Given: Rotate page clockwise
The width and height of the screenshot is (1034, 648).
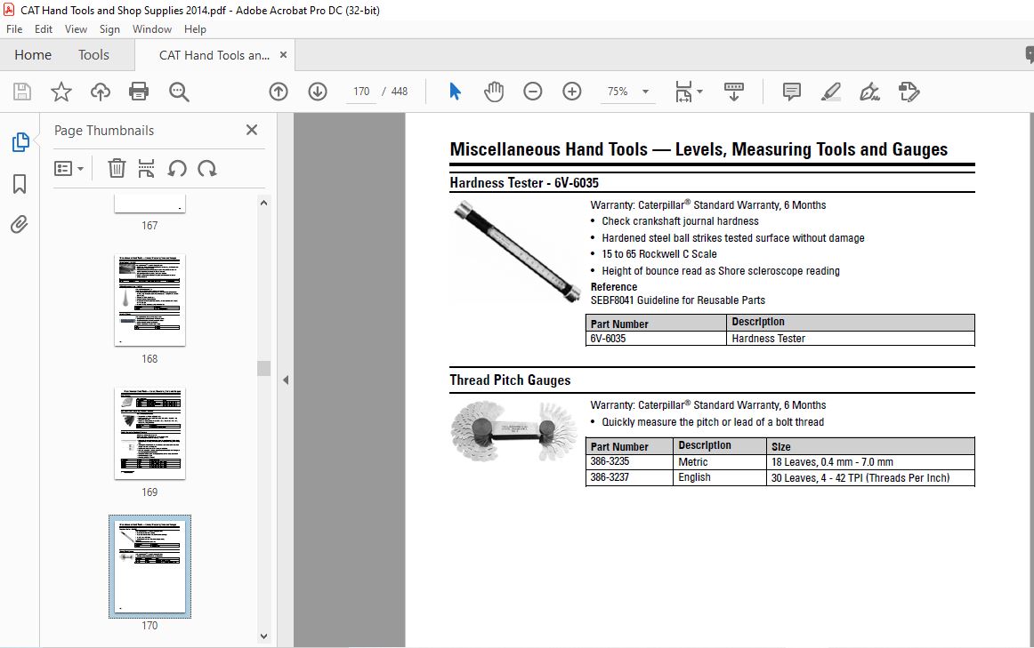Looking at the screenshot, I should 207,169.
